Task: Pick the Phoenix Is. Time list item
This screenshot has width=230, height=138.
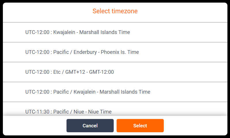Action: click(82, 52)
